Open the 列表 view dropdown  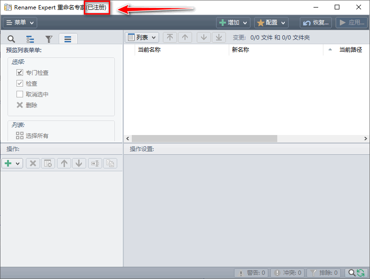(x=142, y=37)
